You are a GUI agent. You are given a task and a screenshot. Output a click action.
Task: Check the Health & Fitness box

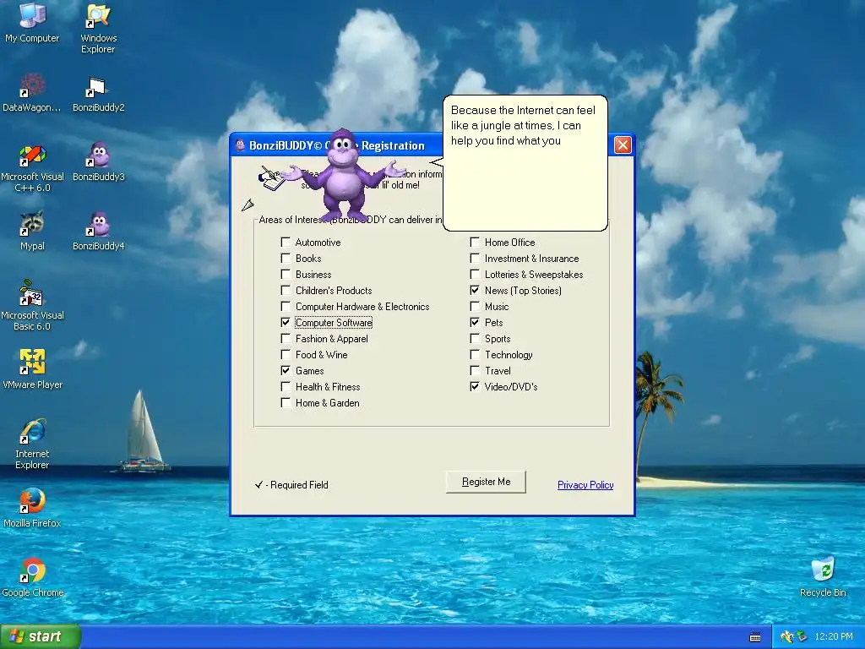click(286, 385)
